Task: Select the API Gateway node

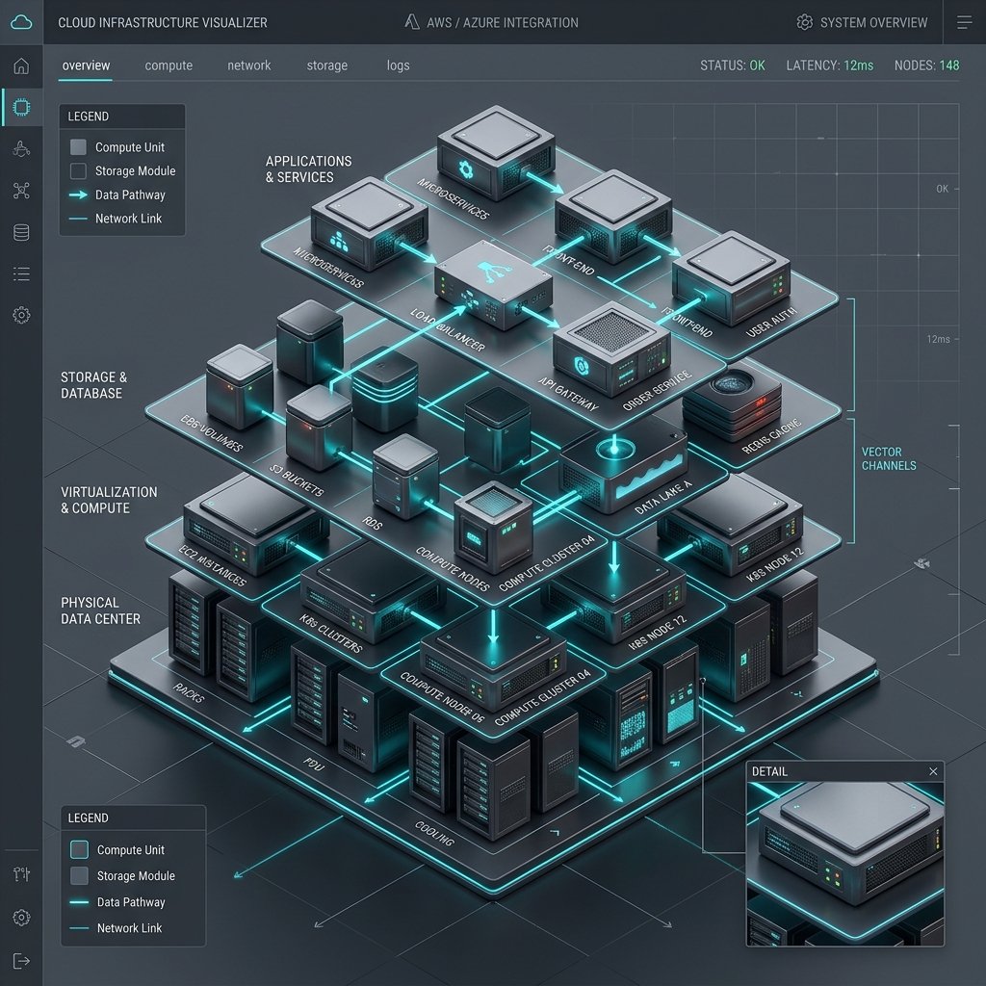Action: [x=611, y=348]
